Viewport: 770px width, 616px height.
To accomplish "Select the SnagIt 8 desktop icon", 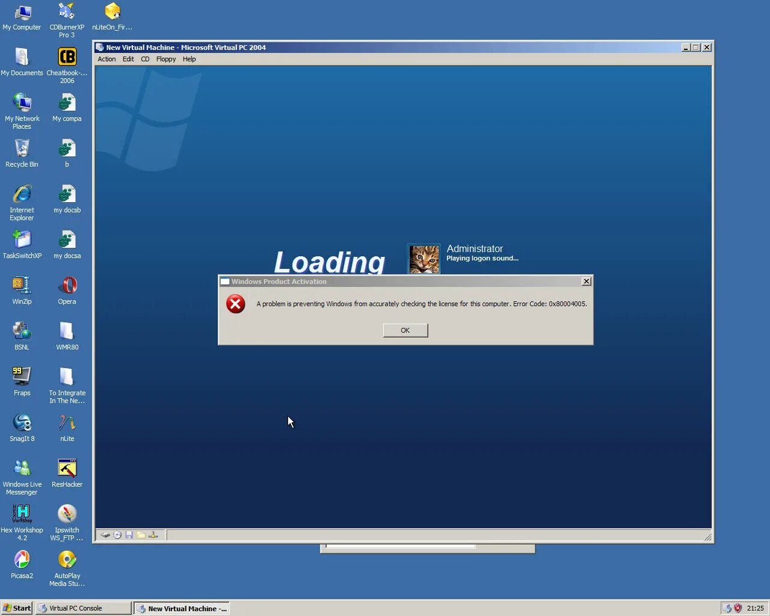I will pos(22,428).
